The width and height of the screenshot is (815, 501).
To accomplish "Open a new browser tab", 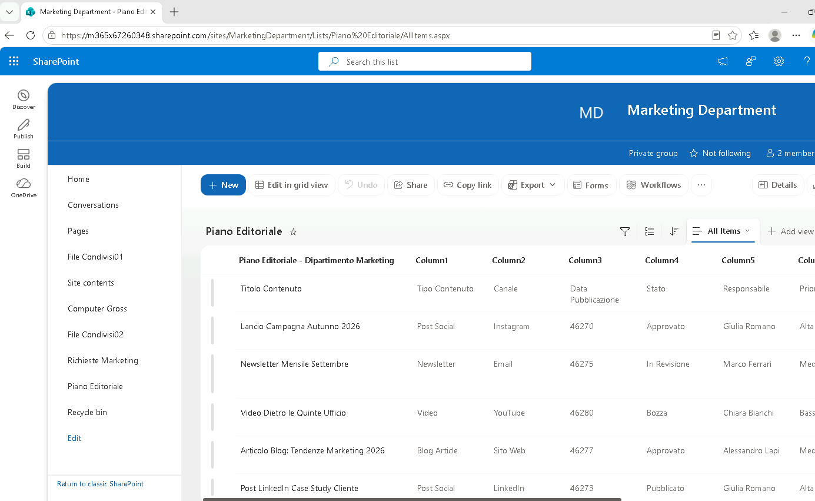I will [x=174, y=12].
